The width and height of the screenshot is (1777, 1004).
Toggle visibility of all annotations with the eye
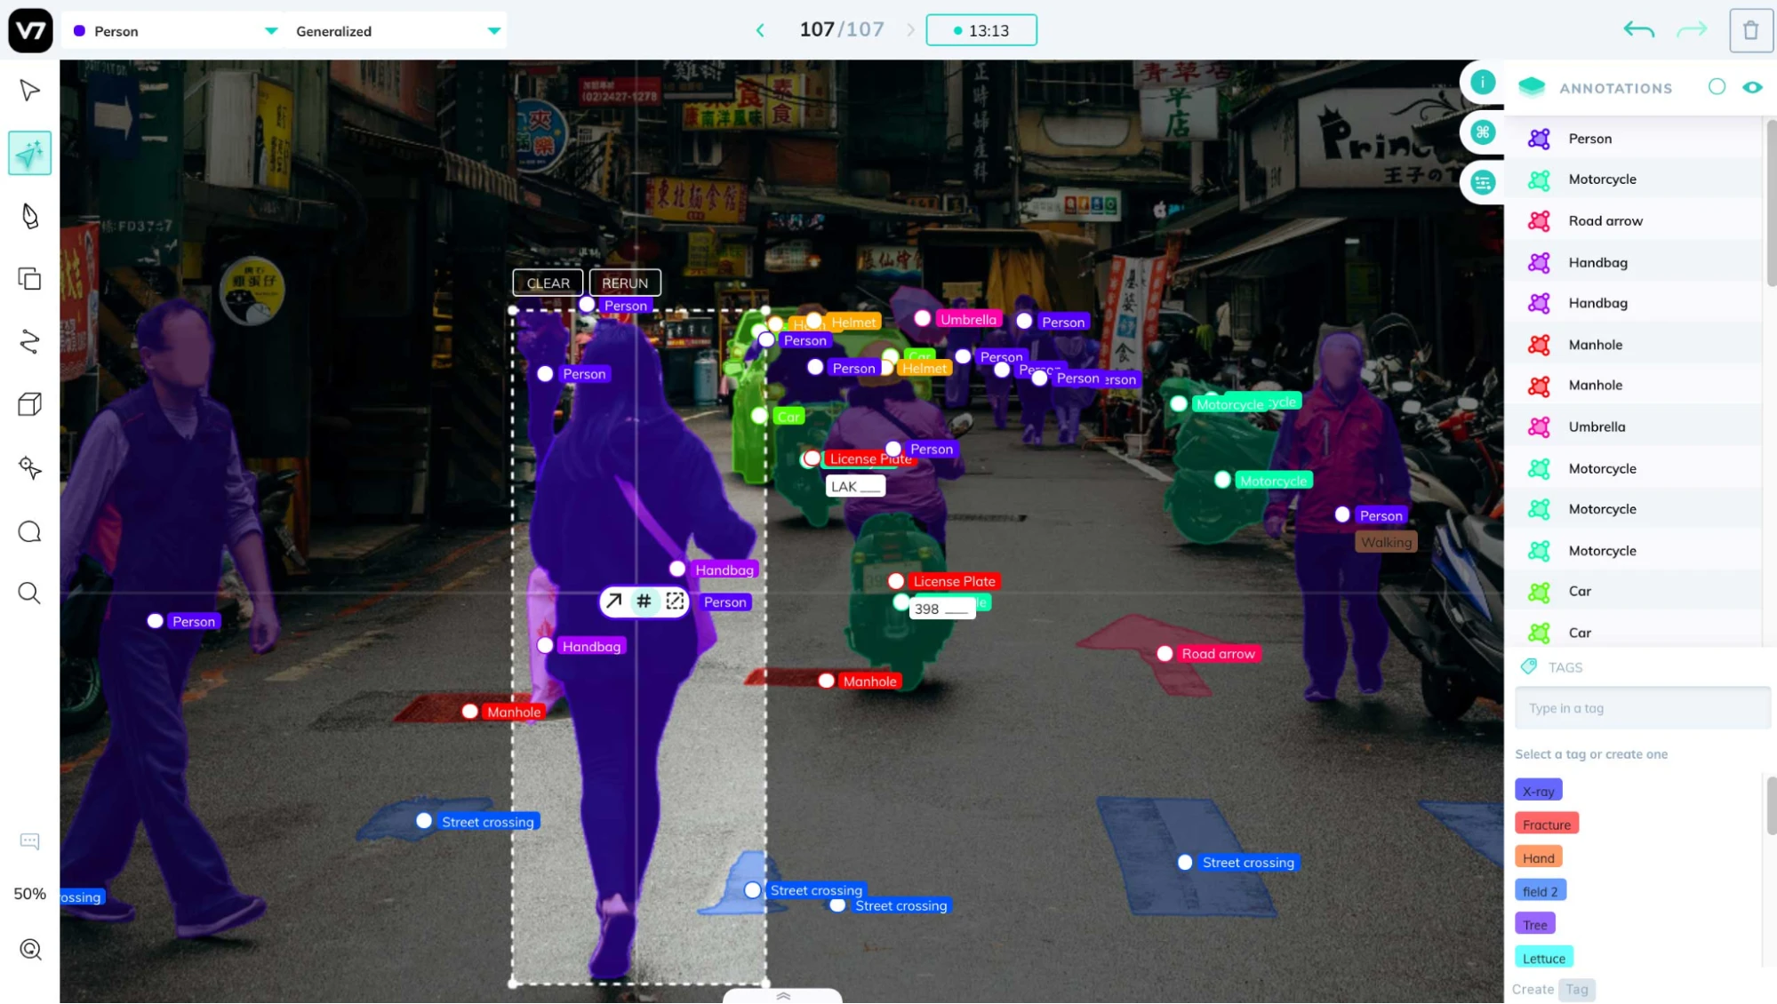[1753, 87]
